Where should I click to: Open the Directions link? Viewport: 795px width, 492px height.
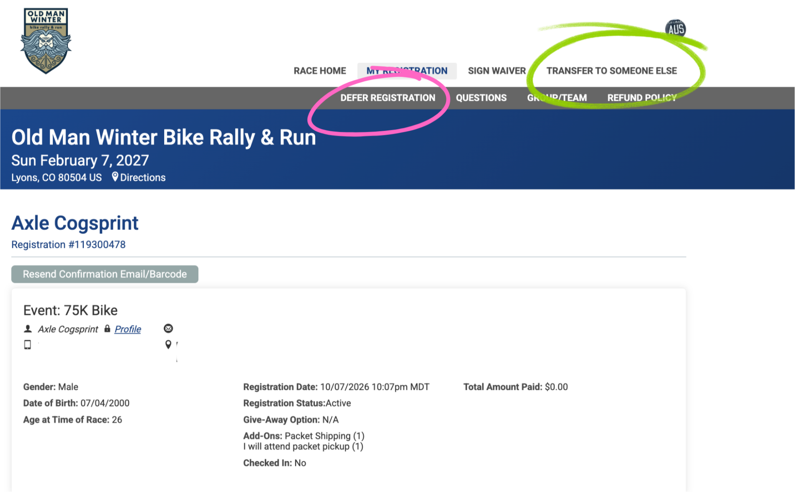tap(143, 177)
